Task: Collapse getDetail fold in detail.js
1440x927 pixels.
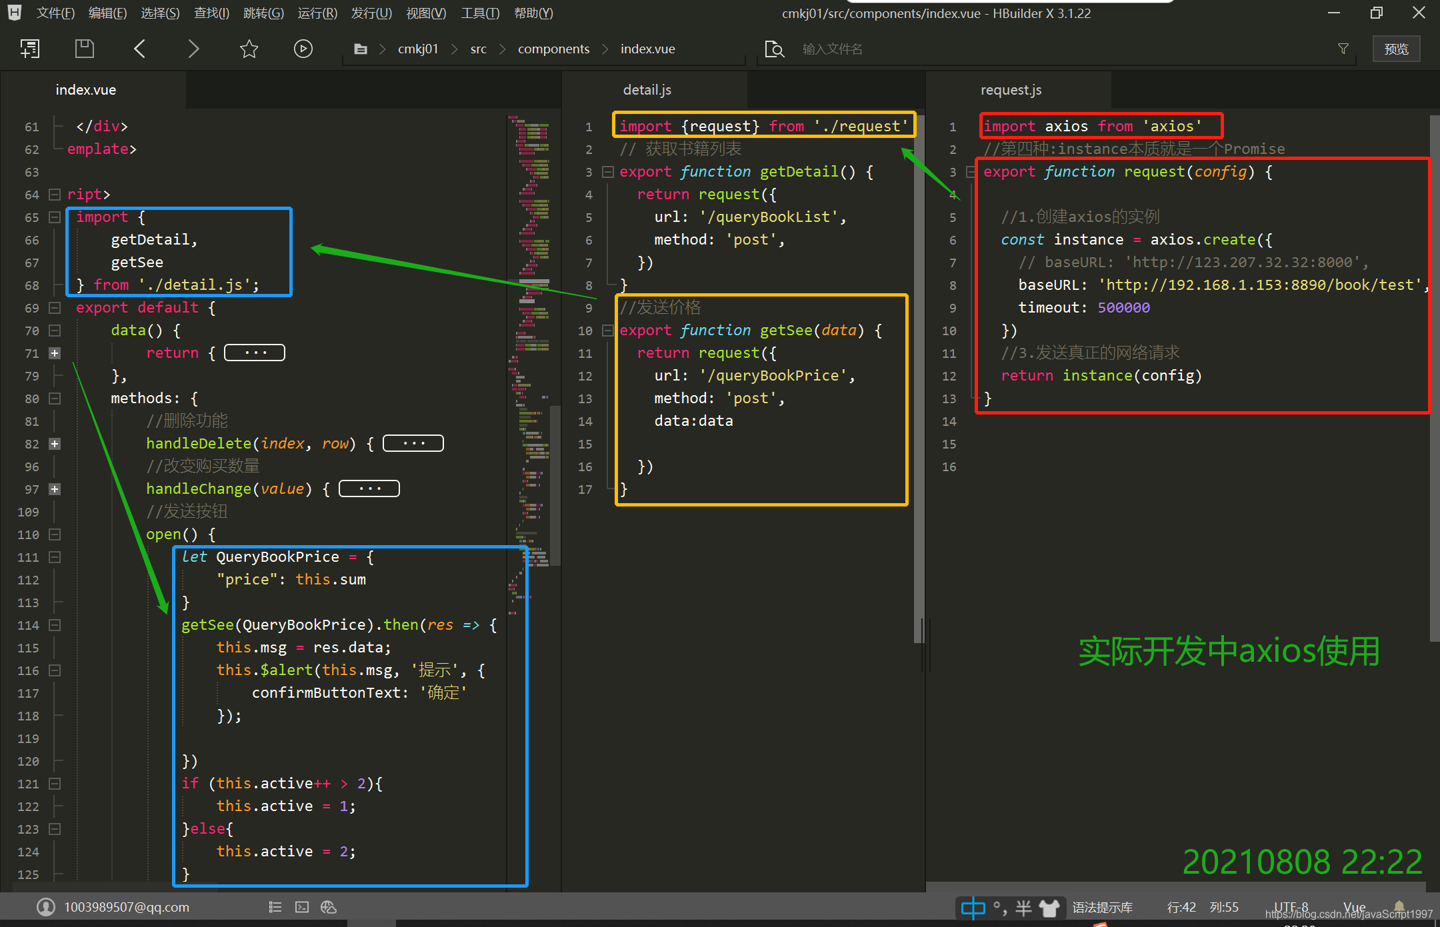Action: (607, 172)
